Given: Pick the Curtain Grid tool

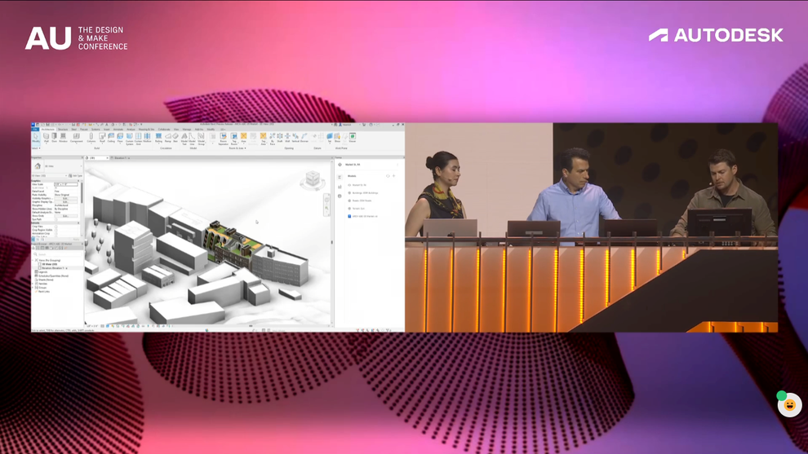Looking at the screenshot, I should tap(138, 139).
